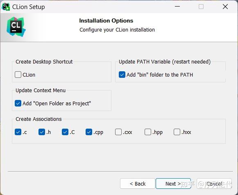
Task: Enable the .hxx file association
Action: tap(177, 132)
